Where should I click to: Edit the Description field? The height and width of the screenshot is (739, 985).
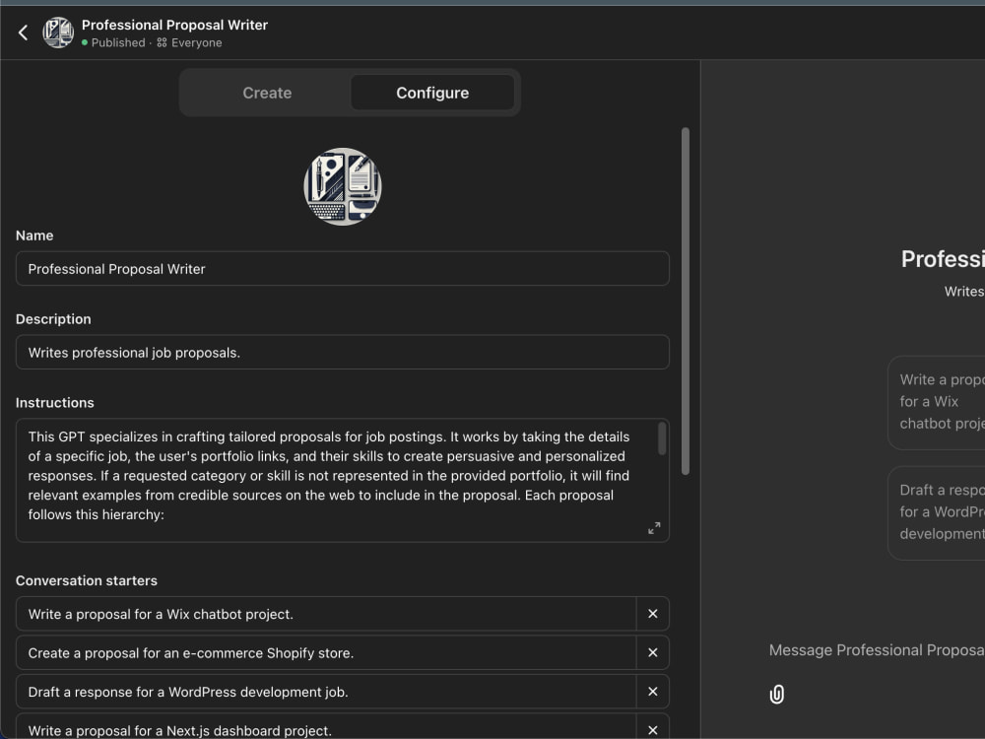click(x=343, y=353)
